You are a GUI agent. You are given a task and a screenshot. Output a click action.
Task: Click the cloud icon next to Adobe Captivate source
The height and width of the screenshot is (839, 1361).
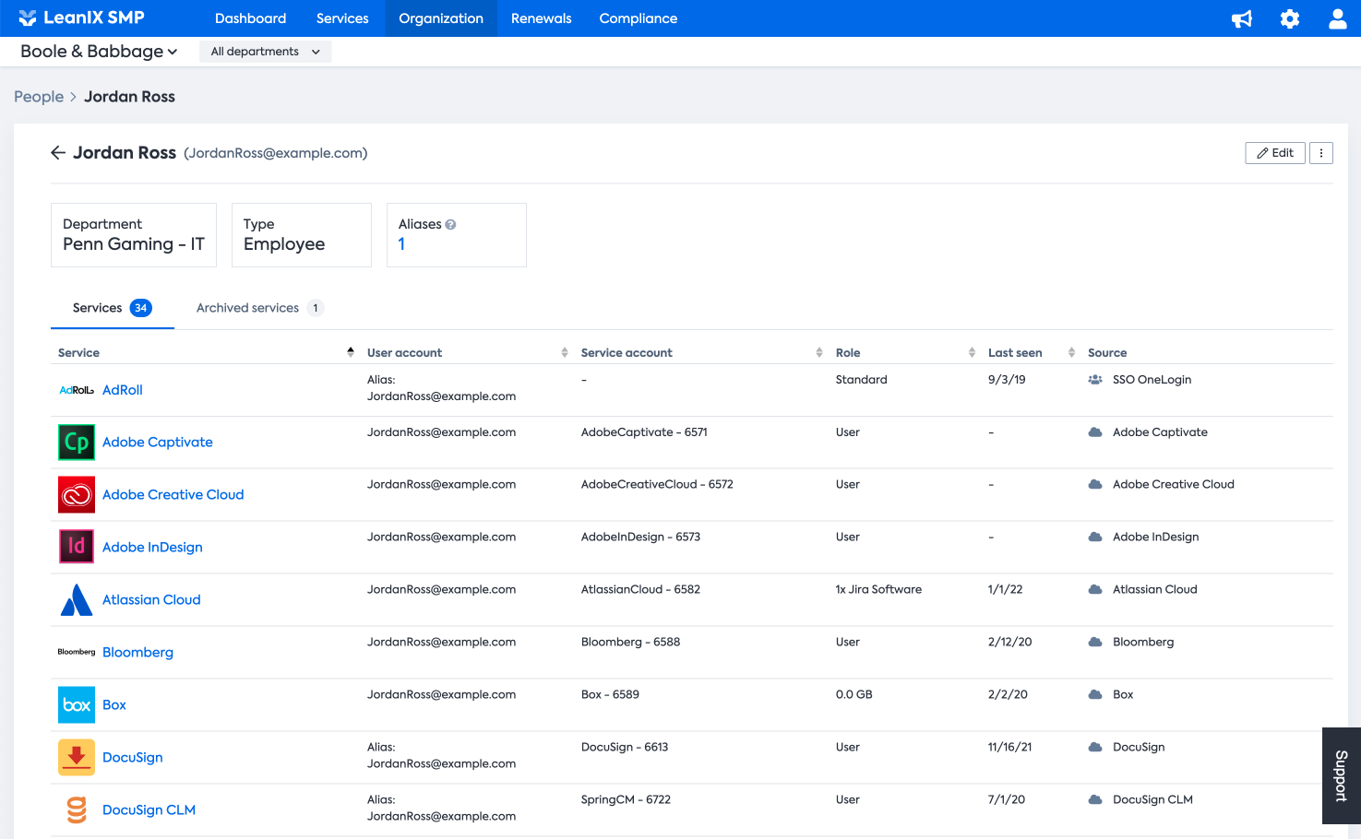[1095, 432]
